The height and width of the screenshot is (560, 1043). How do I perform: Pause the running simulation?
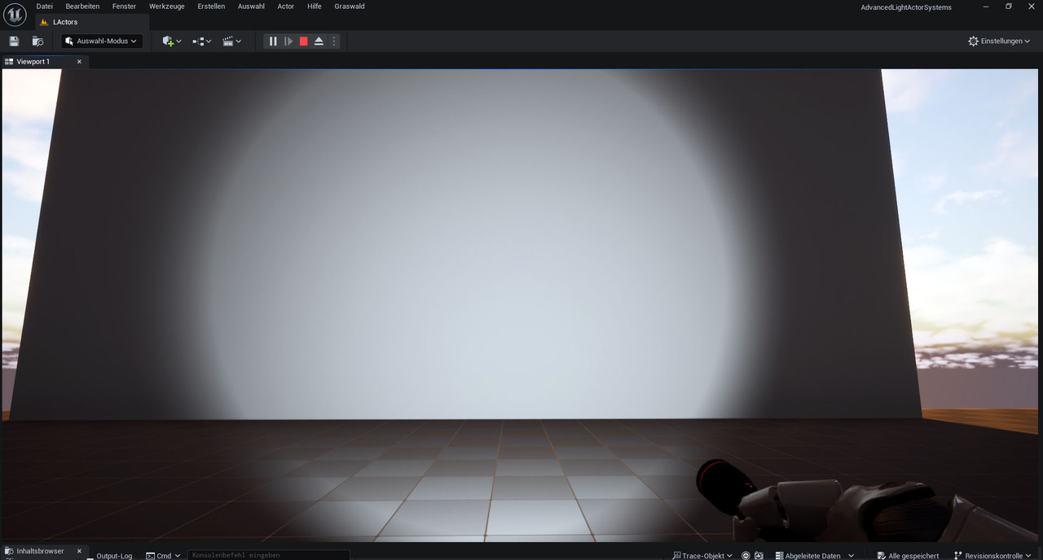pos(273,41)
